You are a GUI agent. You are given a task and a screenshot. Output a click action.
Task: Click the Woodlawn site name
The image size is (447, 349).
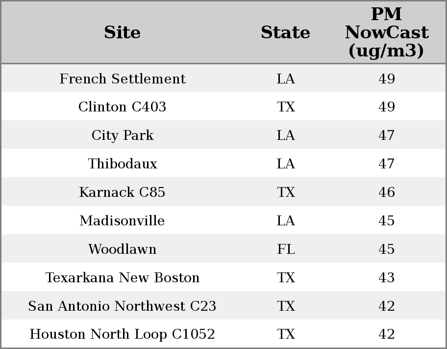click(x=122, y=249)
